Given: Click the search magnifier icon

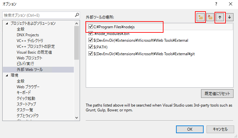Looking at the screenshot, I should pyautogui.click(x=77, y=15).
